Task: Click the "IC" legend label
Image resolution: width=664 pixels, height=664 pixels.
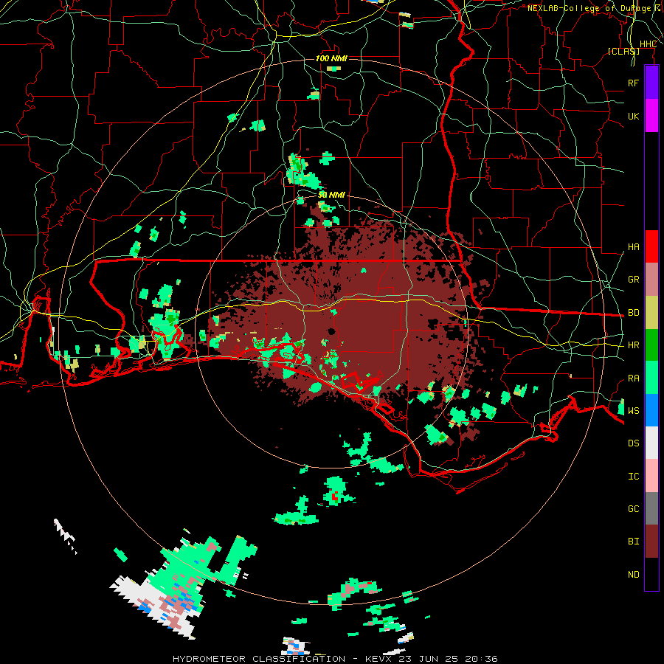Action: tap(633, 477)
